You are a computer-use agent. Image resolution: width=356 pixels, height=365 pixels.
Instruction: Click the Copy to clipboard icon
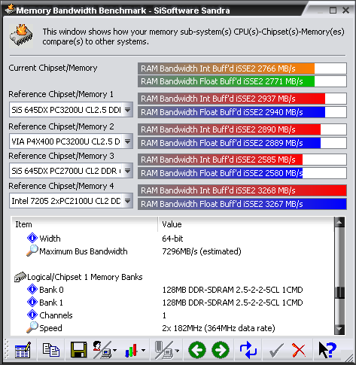(51, 350)
